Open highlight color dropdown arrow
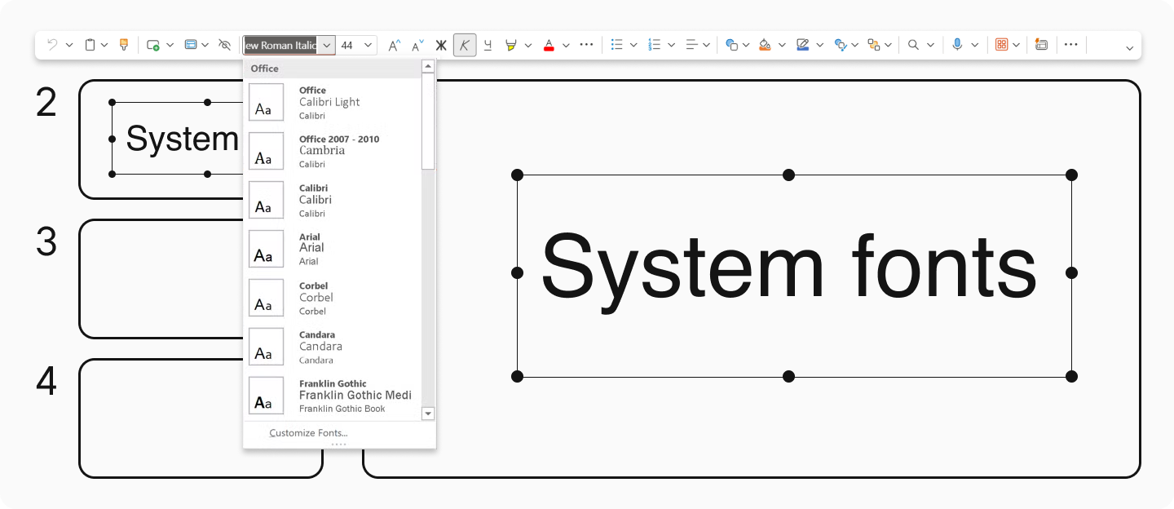Viewport: 1174px width, 509px height. pyautogui.click(x=528, y=45)
